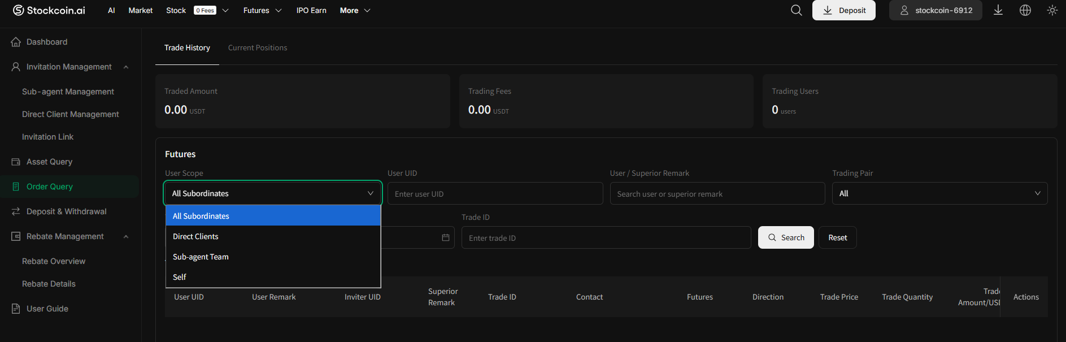Image resolution: width=1066 pixels, height=342 pixels.
Task: Toggle light theme with the sun icon
Action: 1052,10
